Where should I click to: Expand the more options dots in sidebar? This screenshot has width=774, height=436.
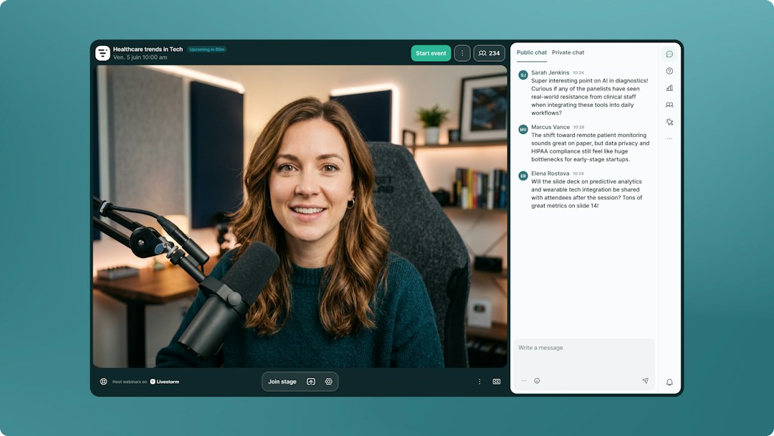pyautogui.click(x=669, y=138)
